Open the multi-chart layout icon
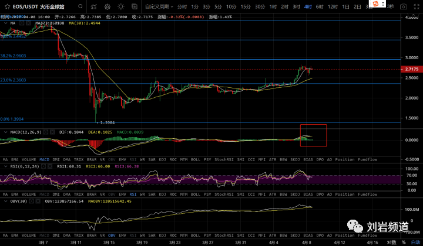The width and height of the screenshot is (423, 246). (135, 6)
